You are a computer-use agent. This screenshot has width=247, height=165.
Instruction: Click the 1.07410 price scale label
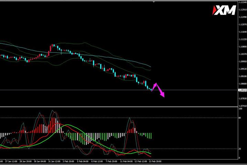(243, 106)
